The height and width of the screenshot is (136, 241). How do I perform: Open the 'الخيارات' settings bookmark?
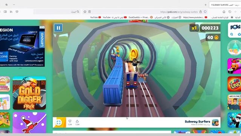point(176,17)
